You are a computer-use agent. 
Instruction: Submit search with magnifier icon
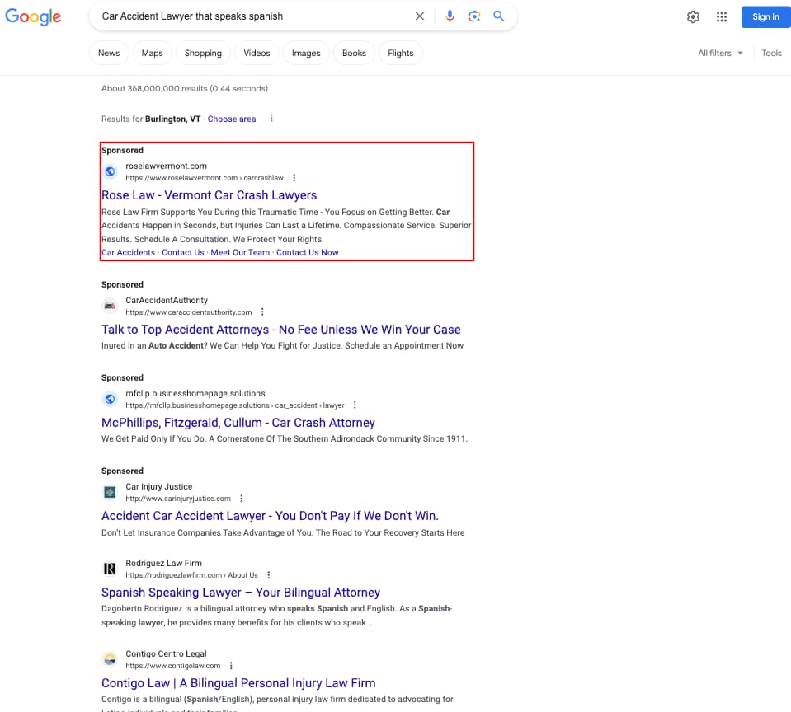coord(498,16)
